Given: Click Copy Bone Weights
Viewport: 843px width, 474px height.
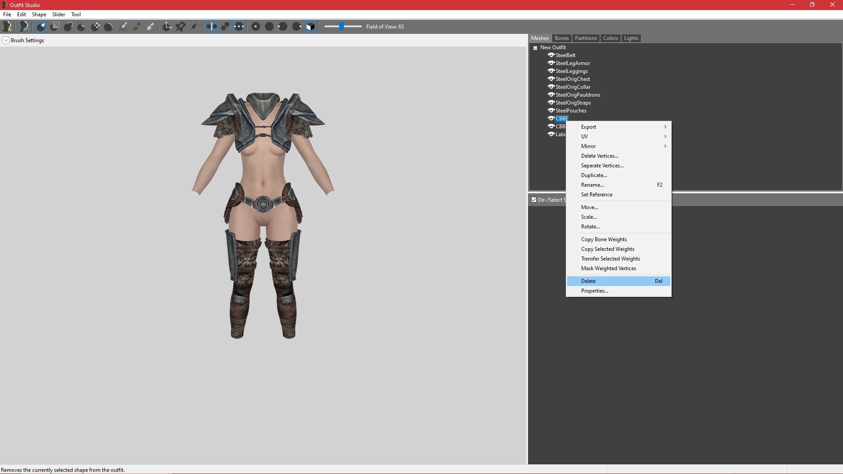Looking at the screenshot, I should (619, 239).
